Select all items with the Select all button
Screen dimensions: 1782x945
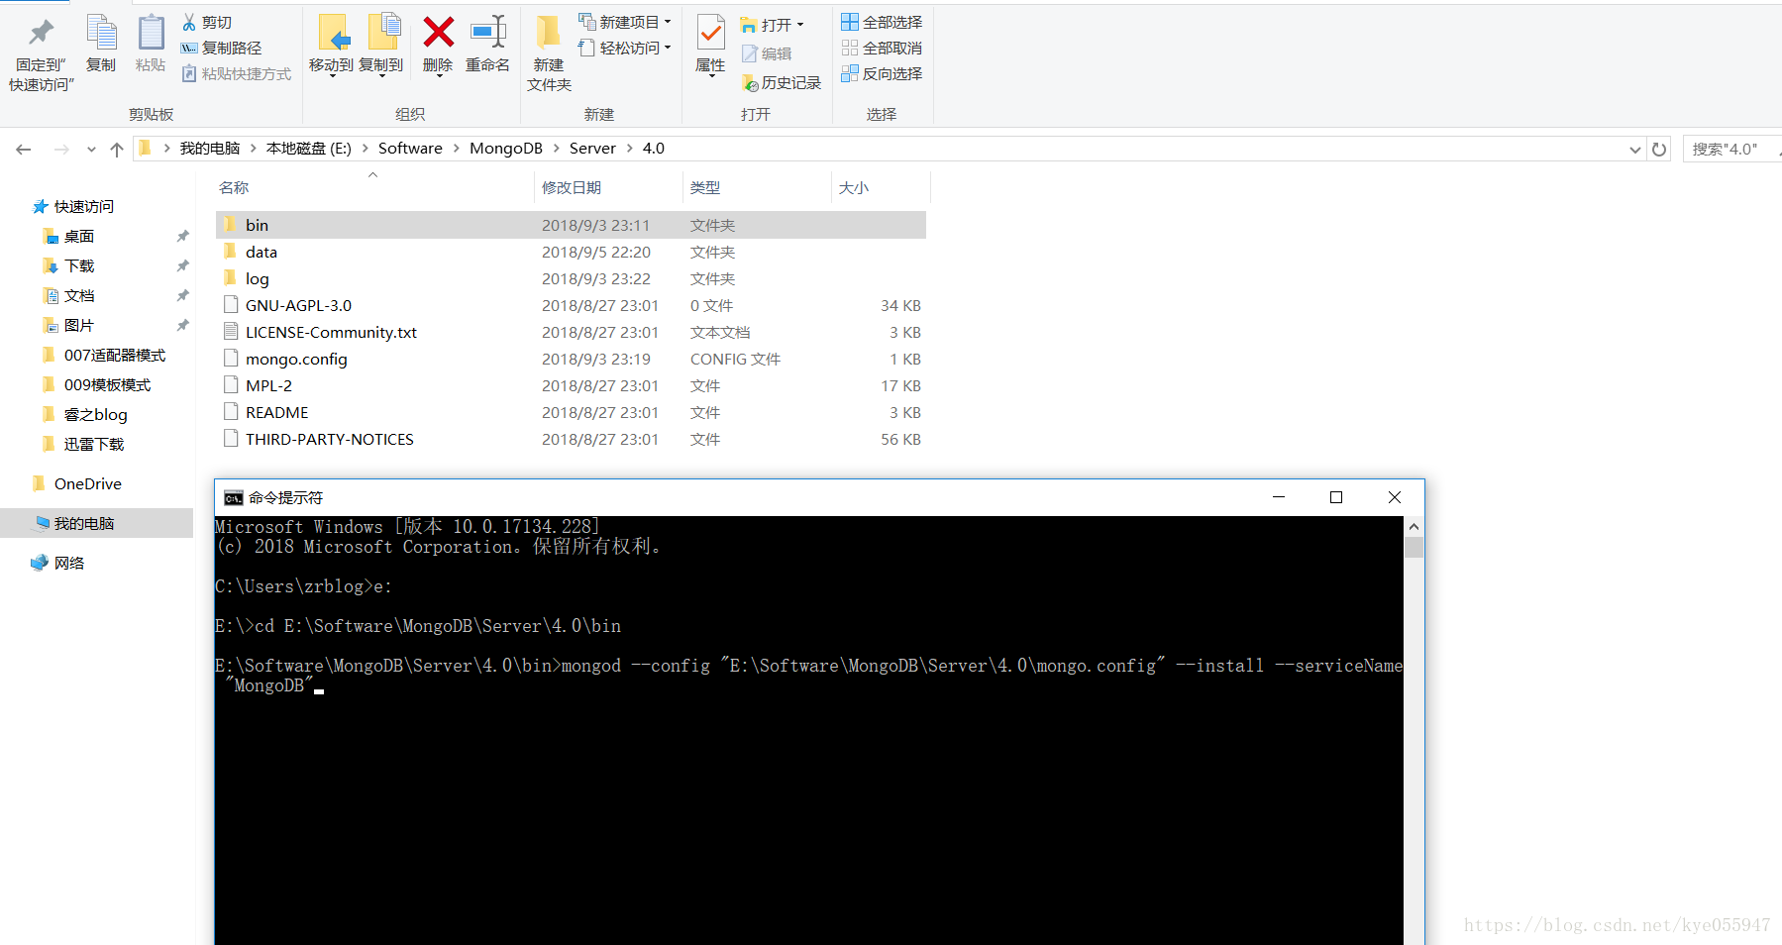click(882, 22)
